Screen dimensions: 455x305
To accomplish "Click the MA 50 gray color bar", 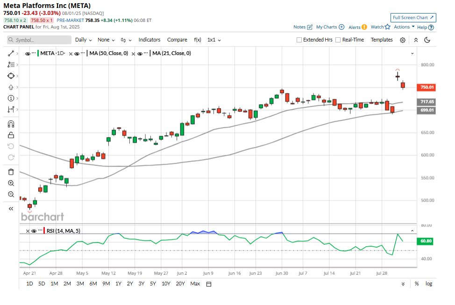I will [87, 54].
